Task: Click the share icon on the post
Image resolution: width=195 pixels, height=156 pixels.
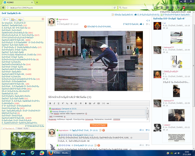Action: coord(147,20)
